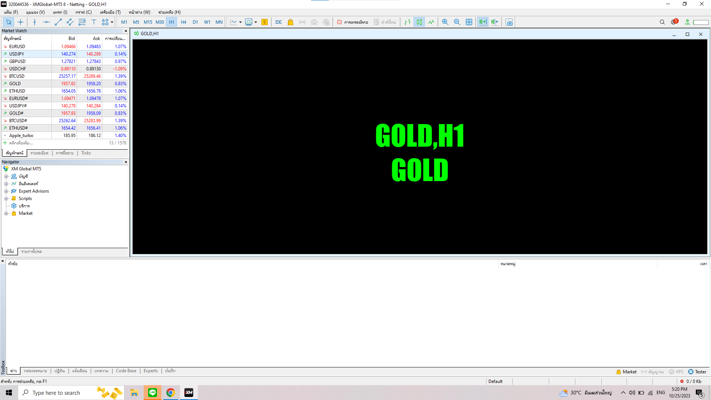Select the cursor arrow tool

9,22
